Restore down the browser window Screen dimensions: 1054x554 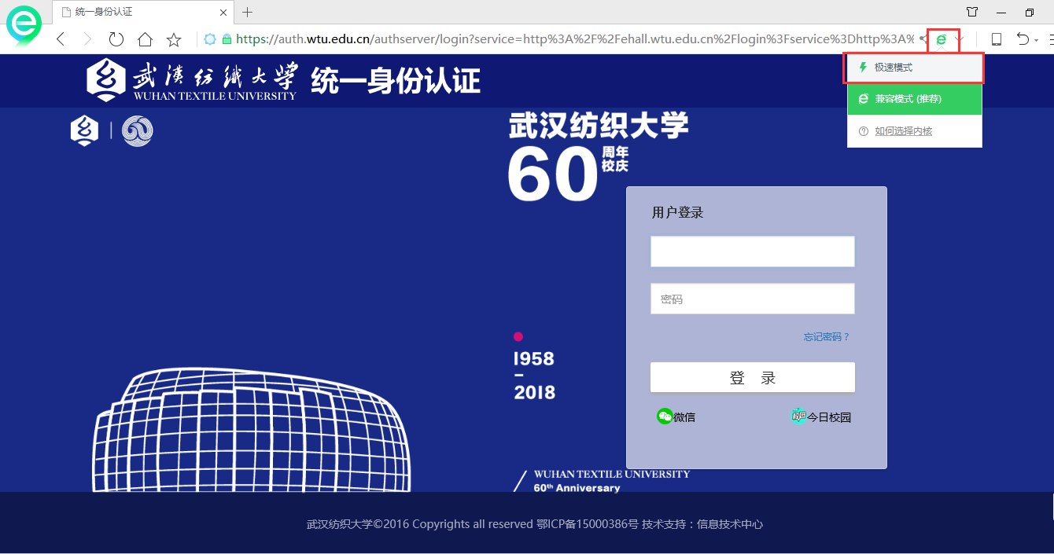coord(1030,12)
